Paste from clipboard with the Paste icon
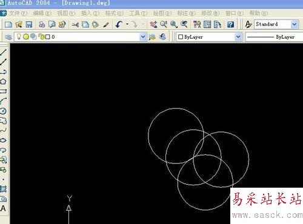 [x=96, y=24]
